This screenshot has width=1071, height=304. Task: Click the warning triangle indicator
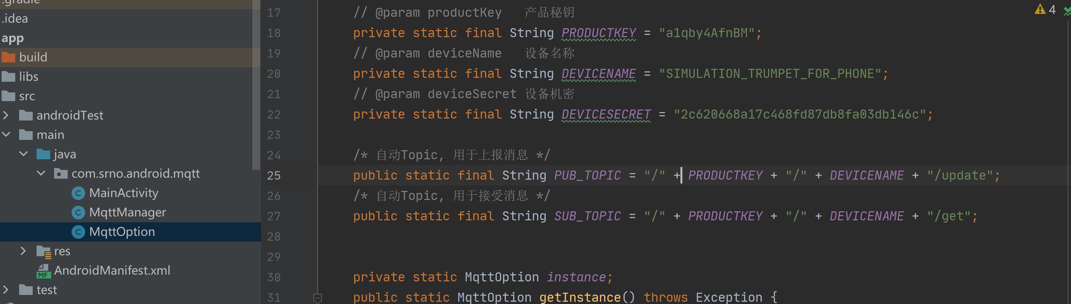(1040, 10)
